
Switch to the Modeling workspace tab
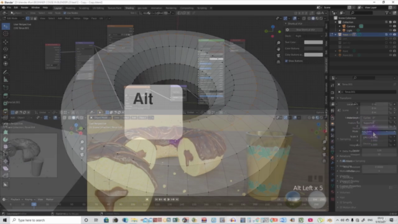tap(70, 8)
